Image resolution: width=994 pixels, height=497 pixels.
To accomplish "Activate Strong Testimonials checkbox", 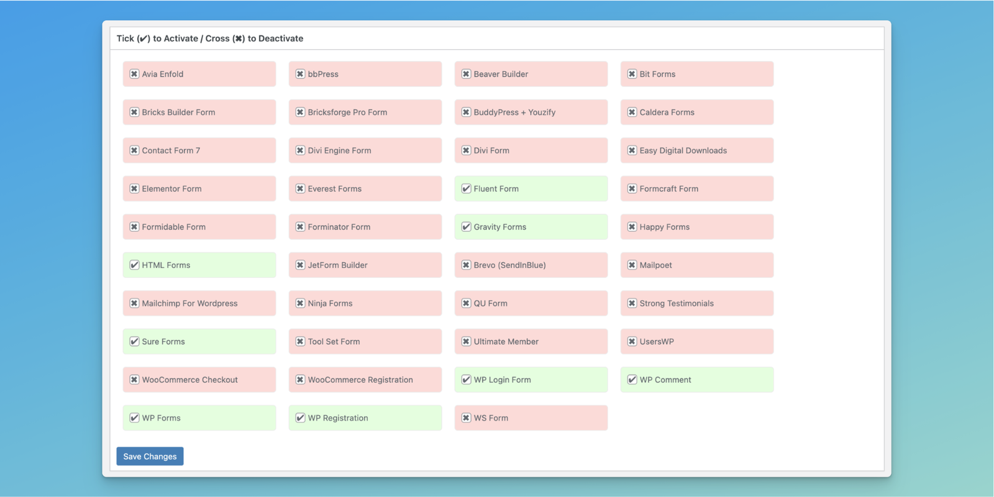I will pyautogui.click(x=632, y=303).
